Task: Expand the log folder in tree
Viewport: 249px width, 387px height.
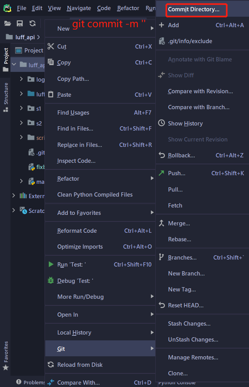Action: (21, 79)
